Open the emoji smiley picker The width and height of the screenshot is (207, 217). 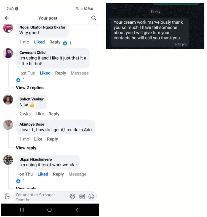[x=91, y=196]
